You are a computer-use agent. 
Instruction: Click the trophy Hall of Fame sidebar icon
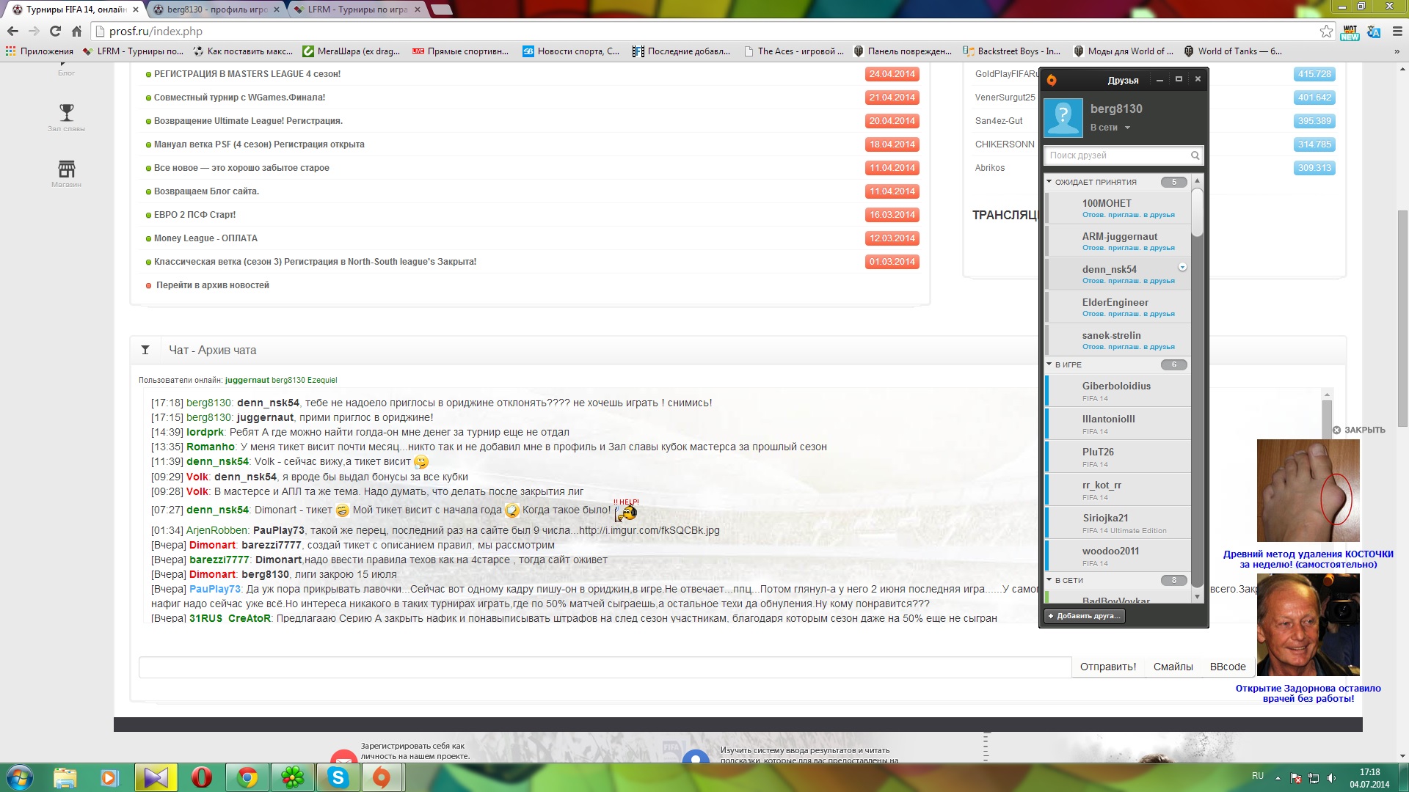pos(67,113)
